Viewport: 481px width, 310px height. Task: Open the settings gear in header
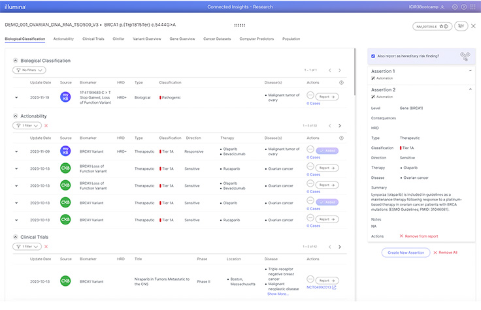(454, 7)
